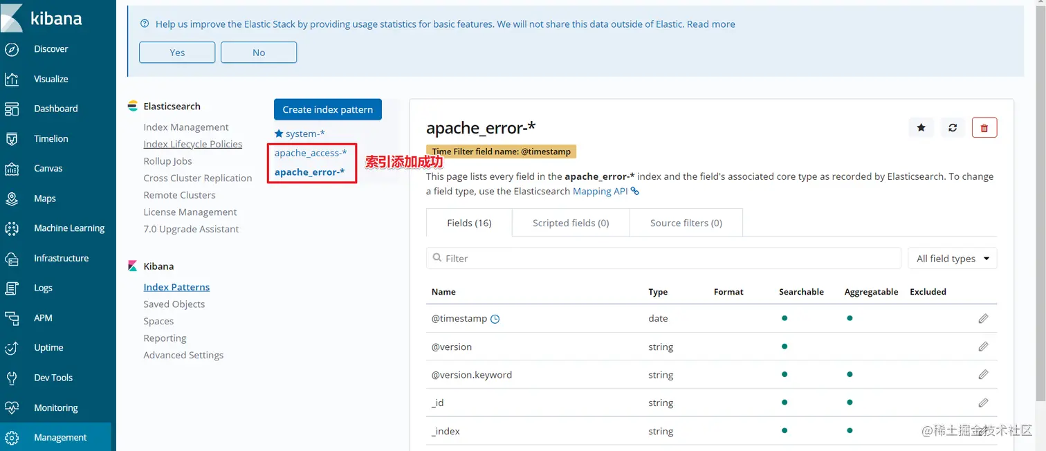Open Management via gear icon
Screen dimensions: 1046x451
tap(12, 437)
